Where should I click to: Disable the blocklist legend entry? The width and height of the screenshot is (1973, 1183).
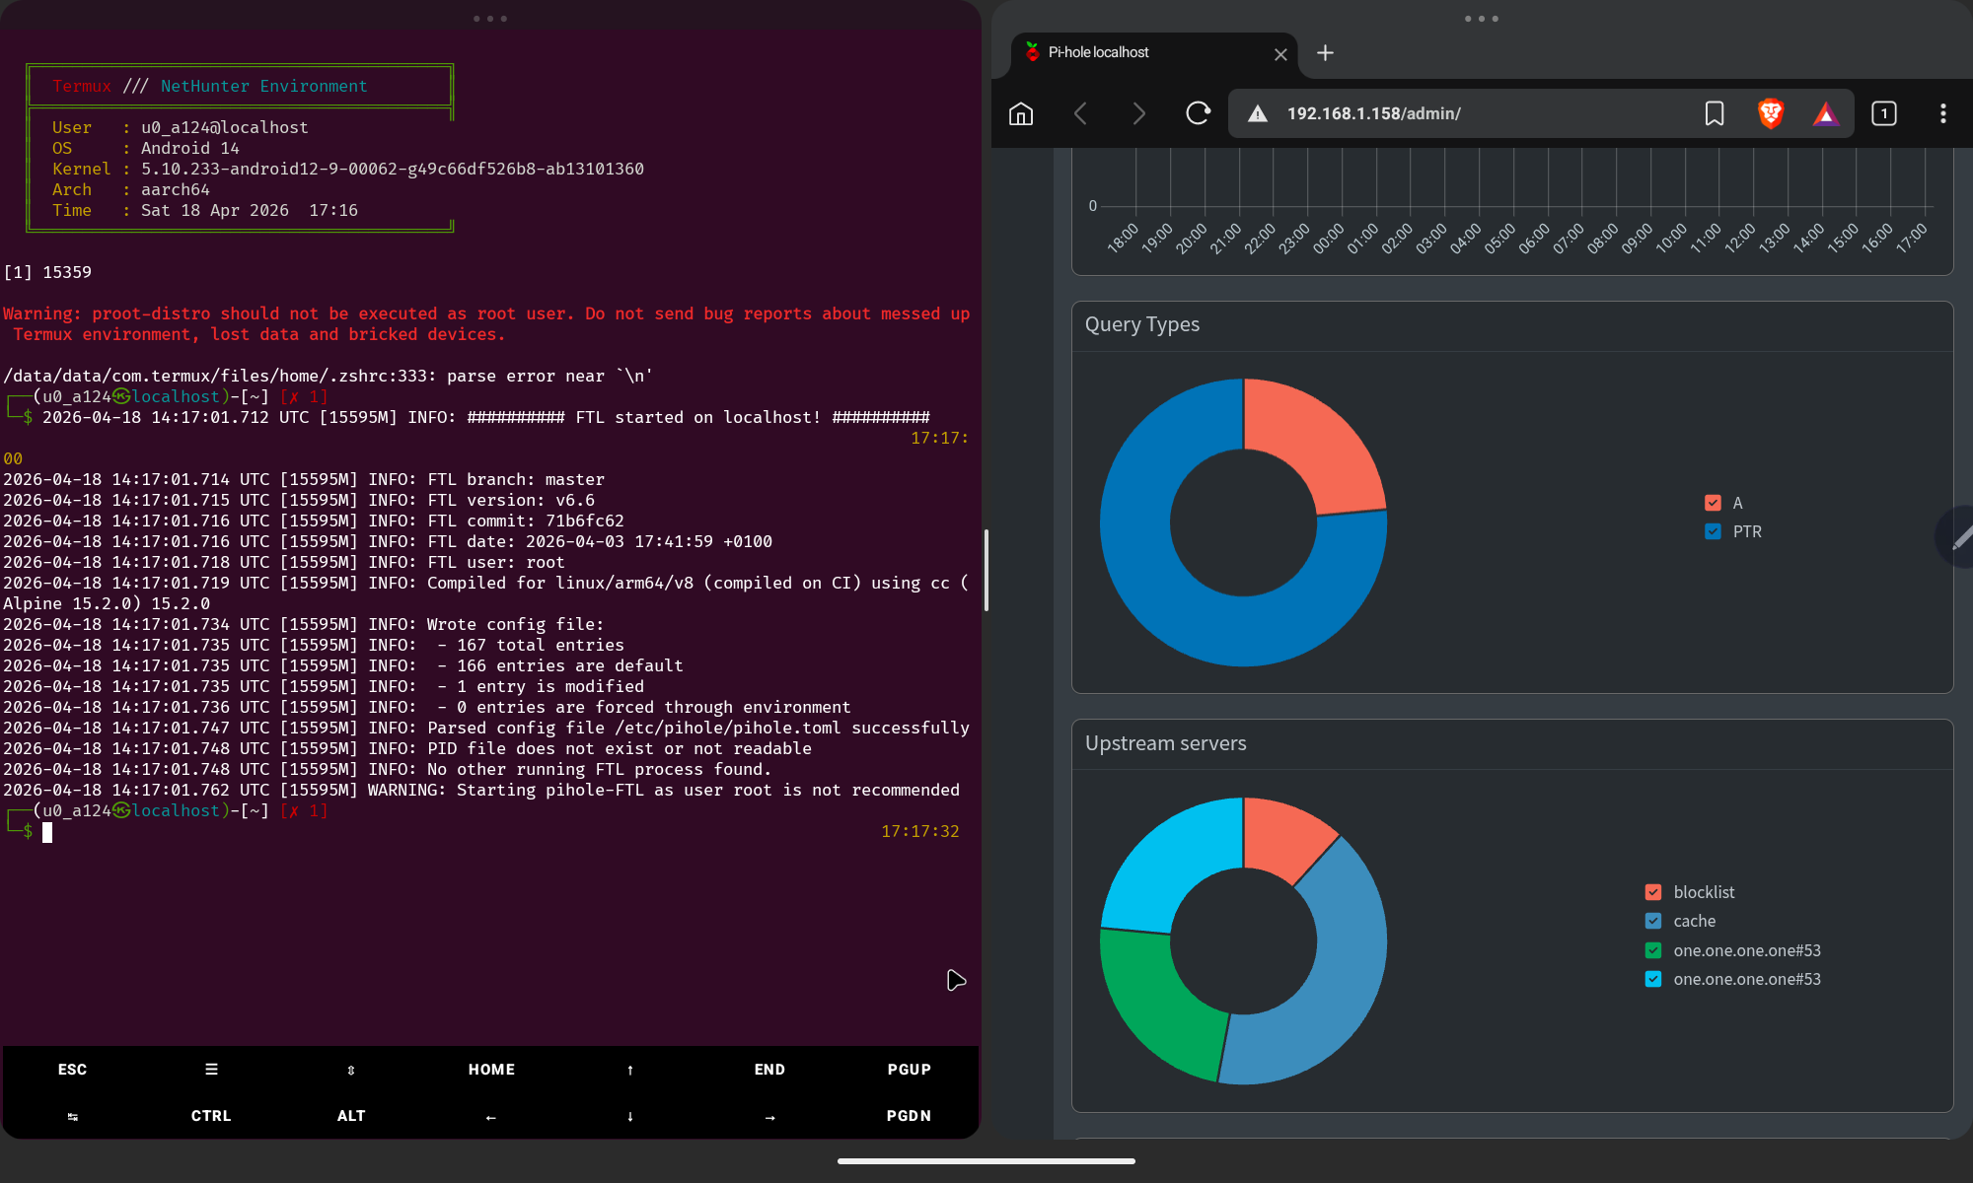tap(1652, 891)
